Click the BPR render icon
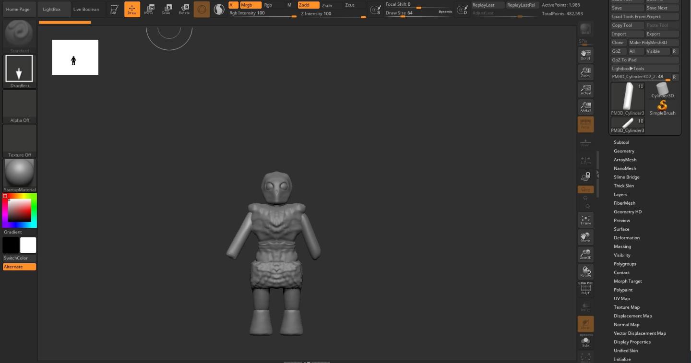This screenshot has width=691, height=363. click(x=585, y=29)
